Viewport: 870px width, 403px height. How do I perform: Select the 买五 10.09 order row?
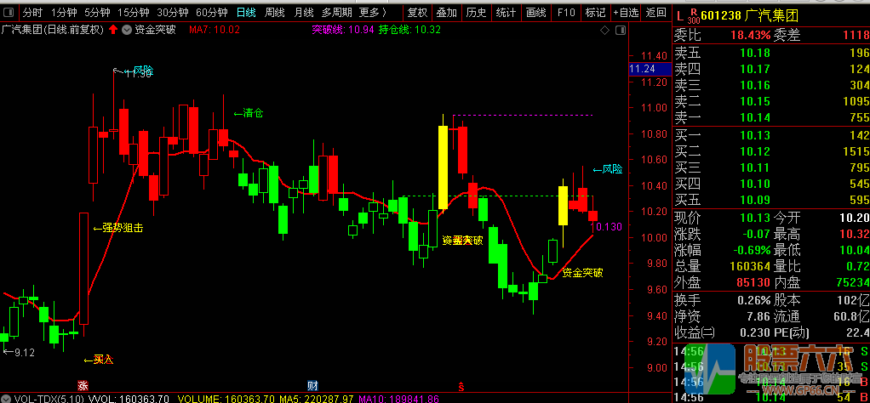(x=771, y=200)
